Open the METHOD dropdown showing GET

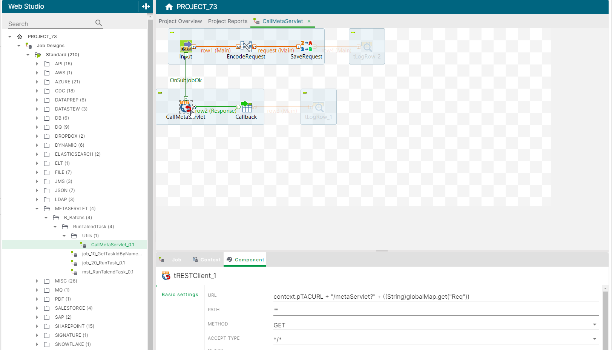click(594, 324)
